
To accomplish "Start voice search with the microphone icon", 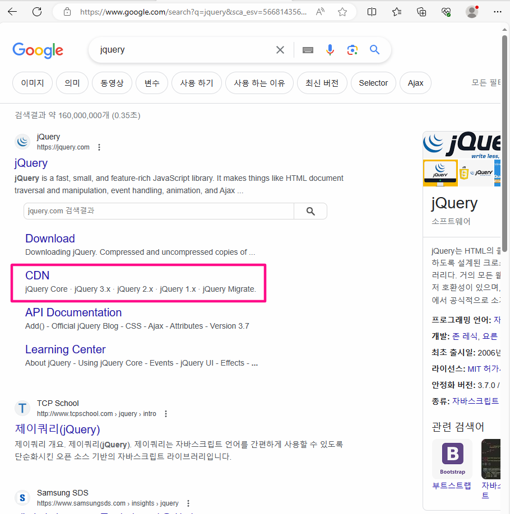I will (x=330, y=50).
